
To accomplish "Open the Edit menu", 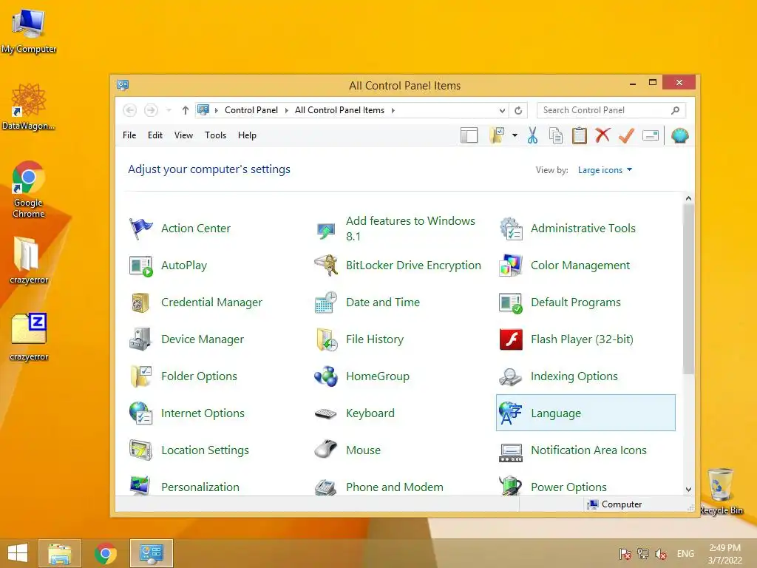I will click(x=155, y=136).
